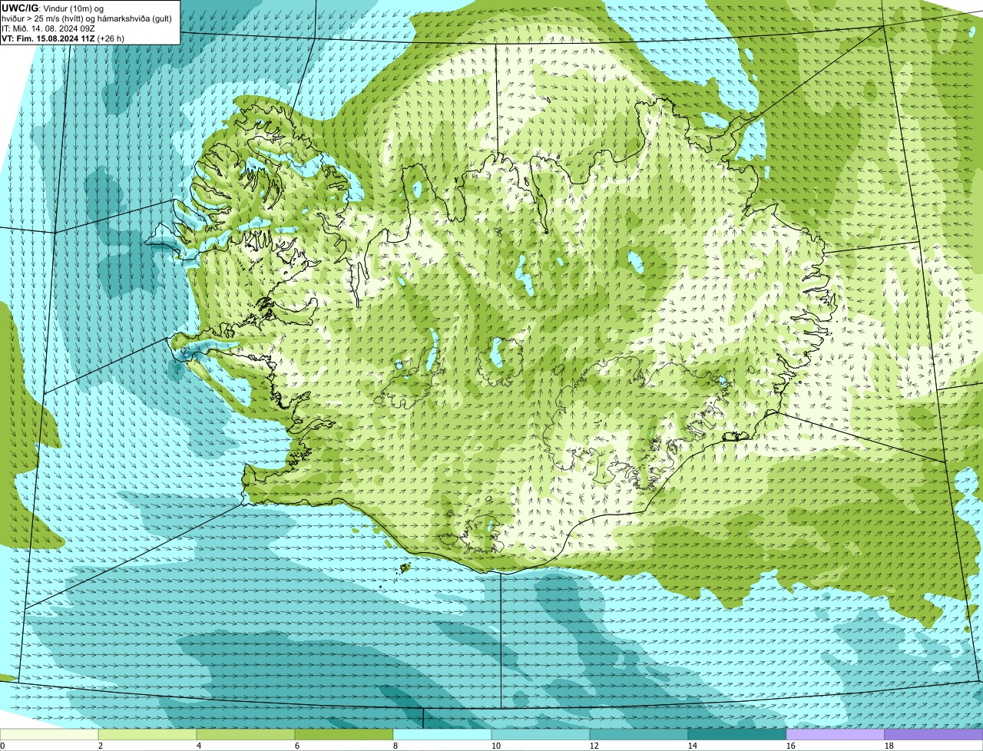The height and width of the screenshot is (751, 983).
Task: Select the 'hviður > 25 m/s (hvítt)' legend line
Action: [x=87, y=18]
